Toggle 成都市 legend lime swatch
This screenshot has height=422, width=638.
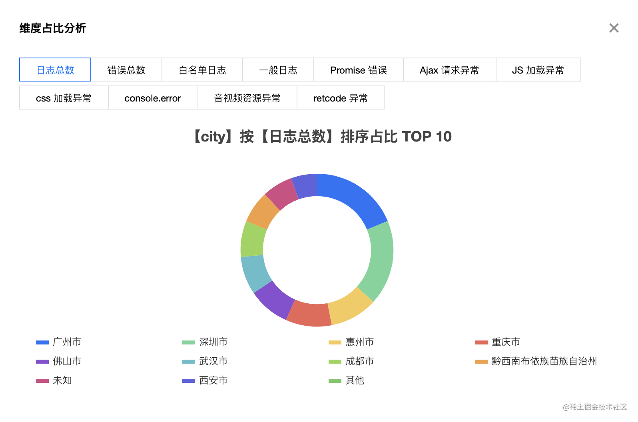point(335,361)
